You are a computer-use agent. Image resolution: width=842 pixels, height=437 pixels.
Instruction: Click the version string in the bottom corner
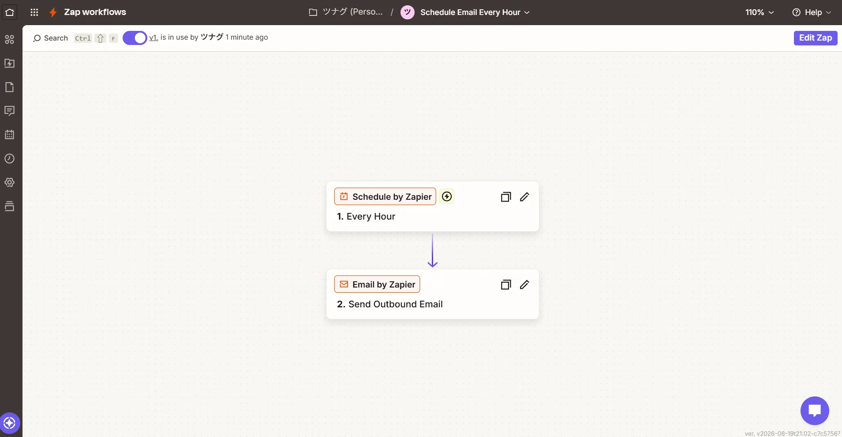coord(793,433)
